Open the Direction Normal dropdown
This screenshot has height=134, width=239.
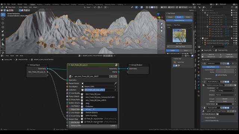pos(225,95)
